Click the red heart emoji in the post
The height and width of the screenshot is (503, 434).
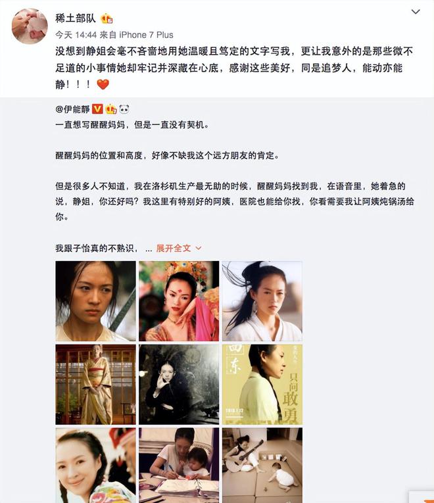103,84
